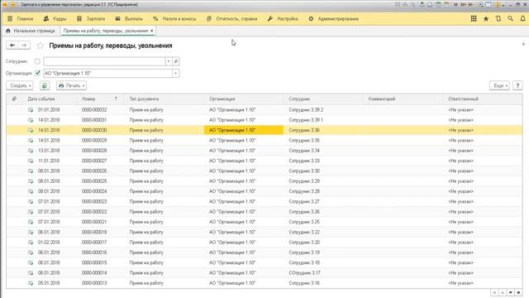Go forward with right arrow button

(24, 46)
